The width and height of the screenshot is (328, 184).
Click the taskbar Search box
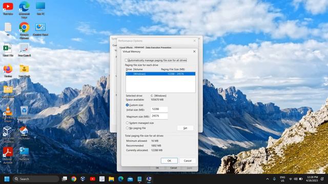pos(36,179)
